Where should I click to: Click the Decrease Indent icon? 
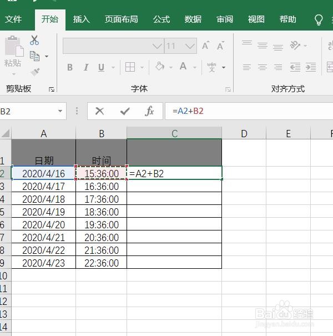click(295, 67)
